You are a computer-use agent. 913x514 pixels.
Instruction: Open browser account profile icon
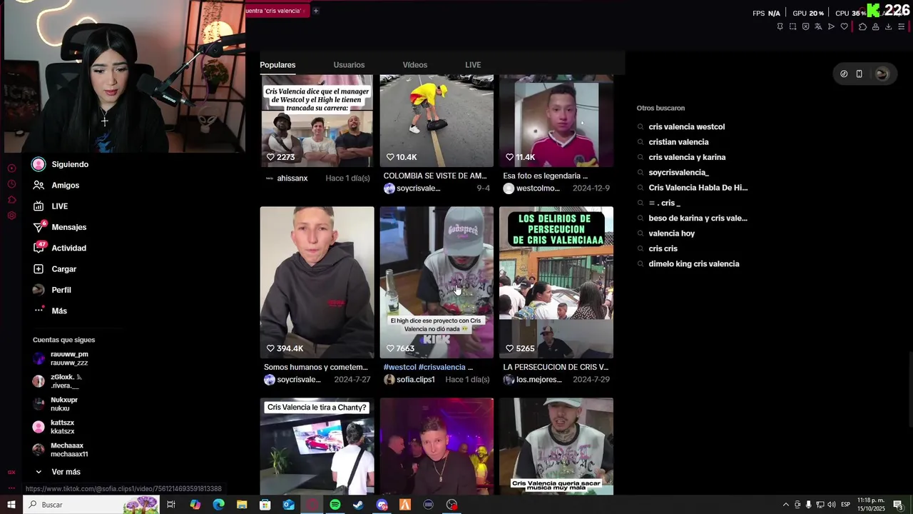tap(875, 26)
